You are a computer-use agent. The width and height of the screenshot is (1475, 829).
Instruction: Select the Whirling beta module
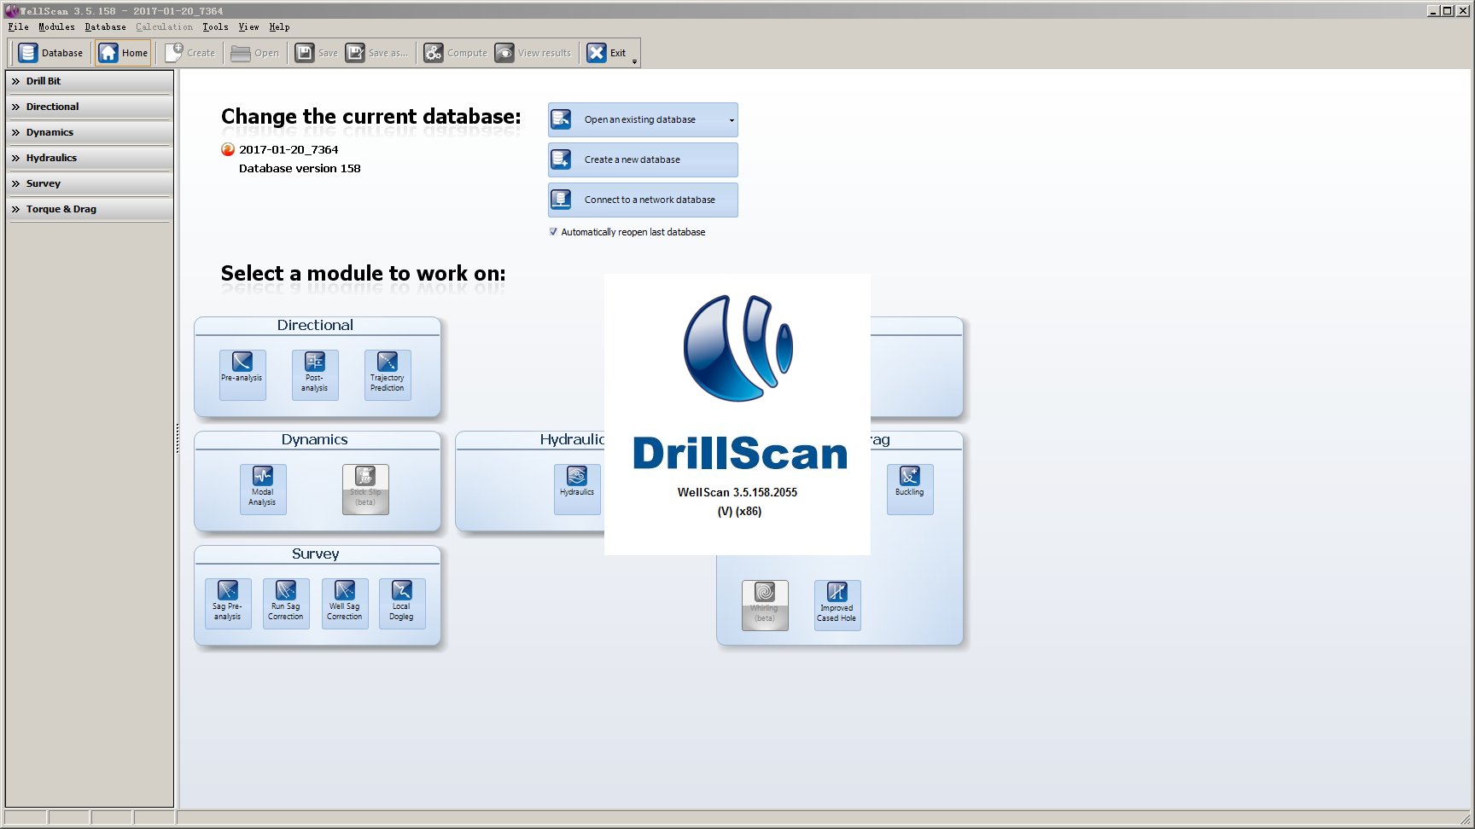click(x=765, y=605)
